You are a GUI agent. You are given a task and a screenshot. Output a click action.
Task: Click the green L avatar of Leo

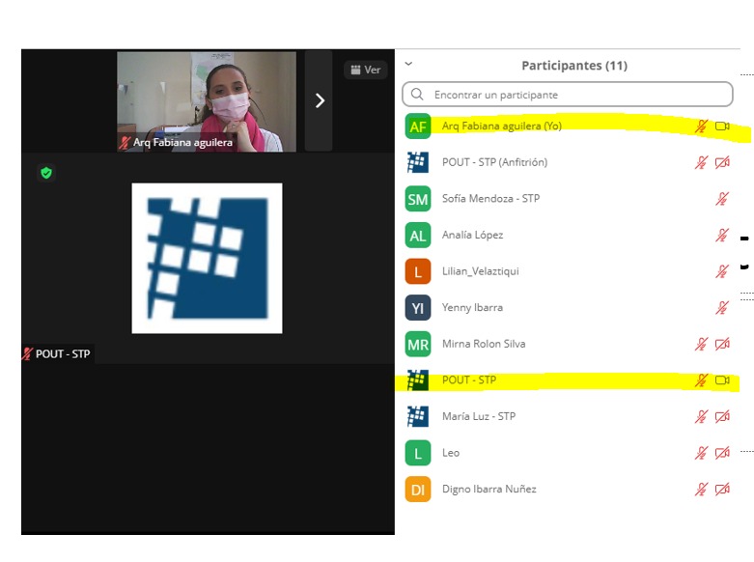418,453
